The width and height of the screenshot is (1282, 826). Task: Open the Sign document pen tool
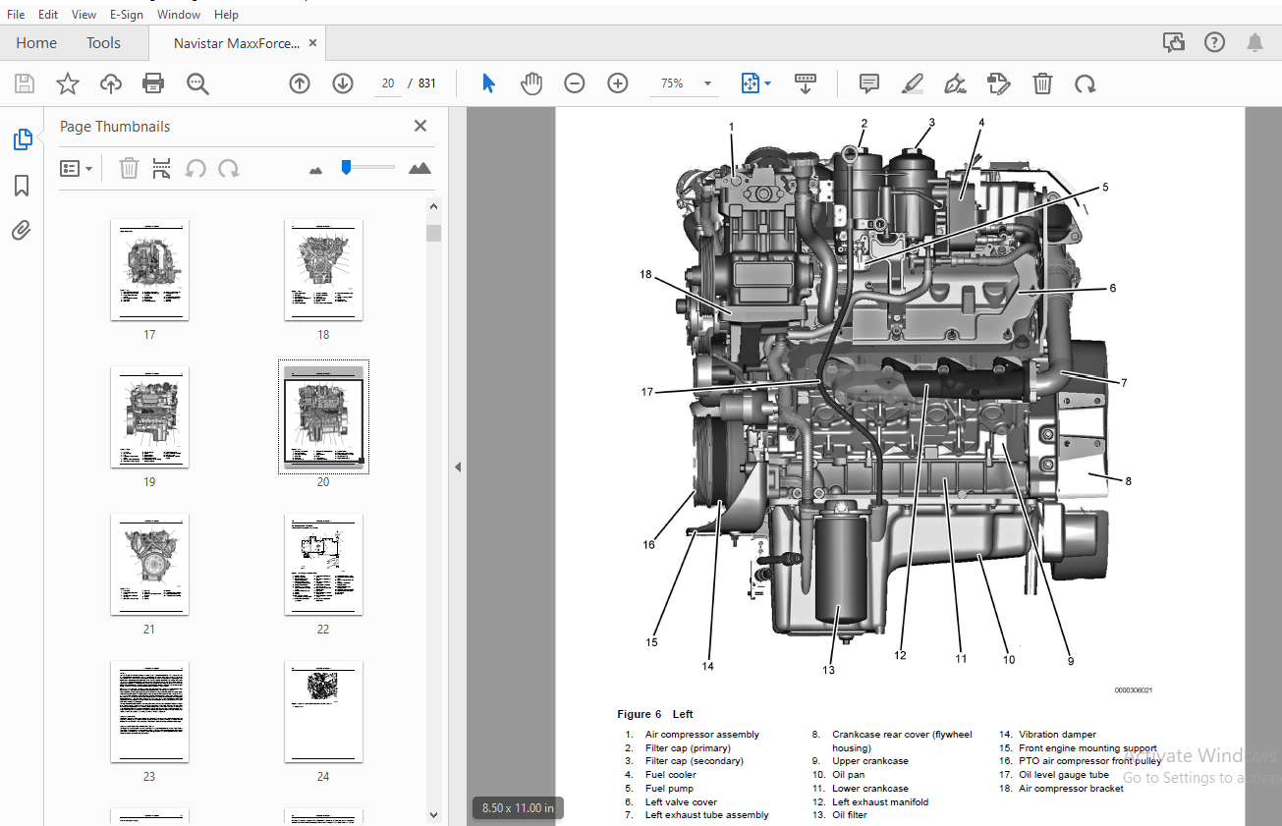pos(956,83)
